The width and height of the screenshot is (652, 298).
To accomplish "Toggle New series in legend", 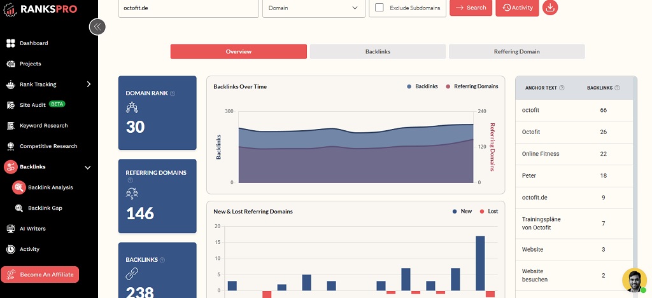I will (462, 211).
